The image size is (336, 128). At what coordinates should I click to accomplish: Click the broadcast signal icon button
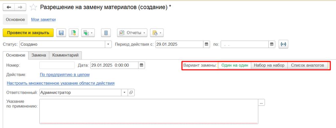click(283, 44)
